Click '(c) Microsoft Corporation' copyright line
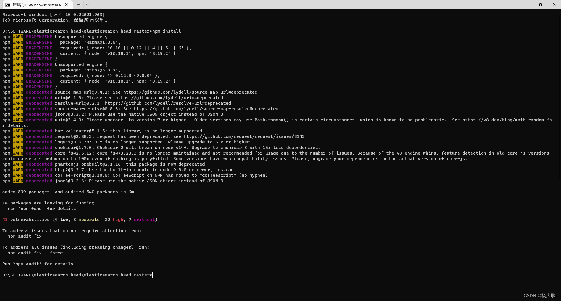Screen dimensions: 561x301 click(55, 20)
